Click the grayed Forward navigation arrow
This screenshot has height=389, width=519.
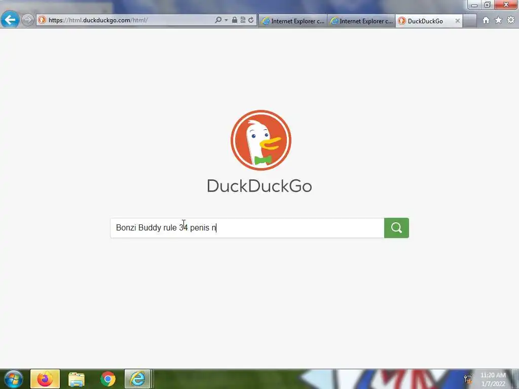pyautogui.click(x=28, y=20)
